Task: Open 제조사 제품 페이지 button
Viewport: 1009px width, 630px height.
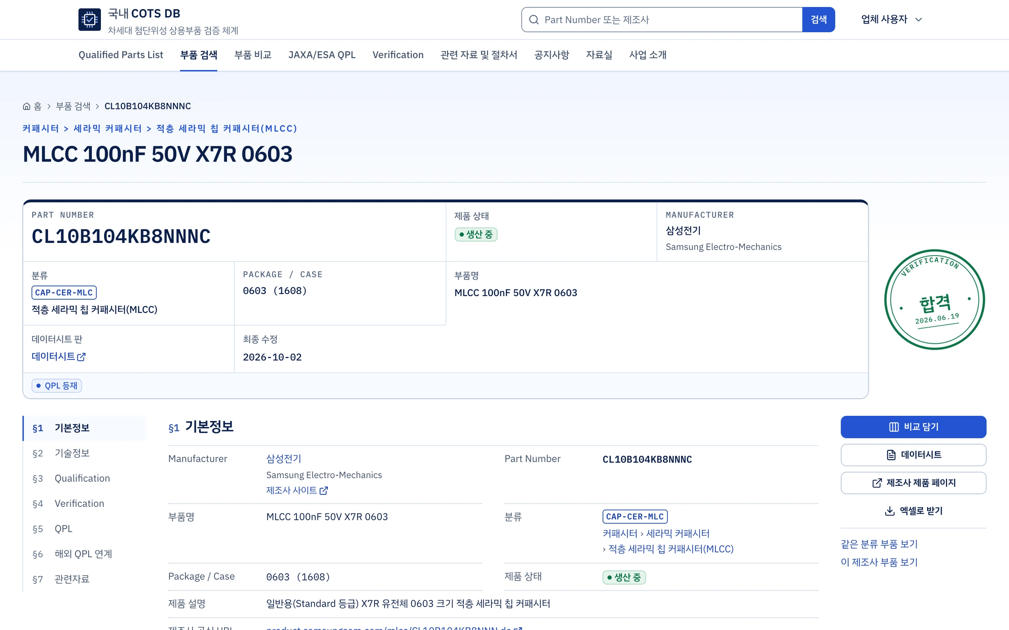Action: [x=913, y=483]
